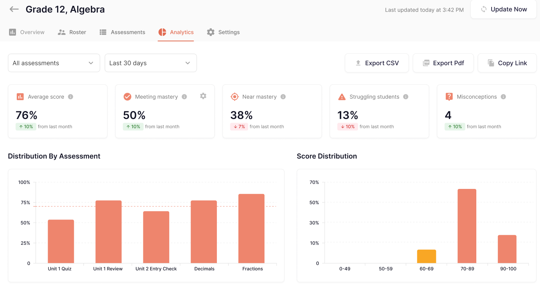
Task: Select the Near mastery target icon
Action: [x=234, y=96]
